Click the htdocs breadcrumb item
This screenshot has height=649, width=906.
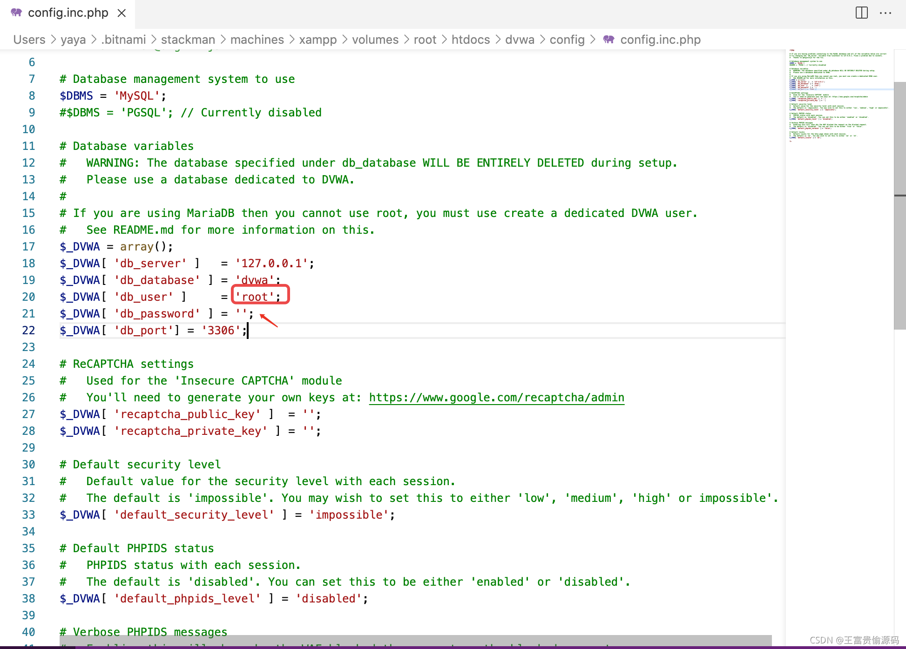[470, 40]
